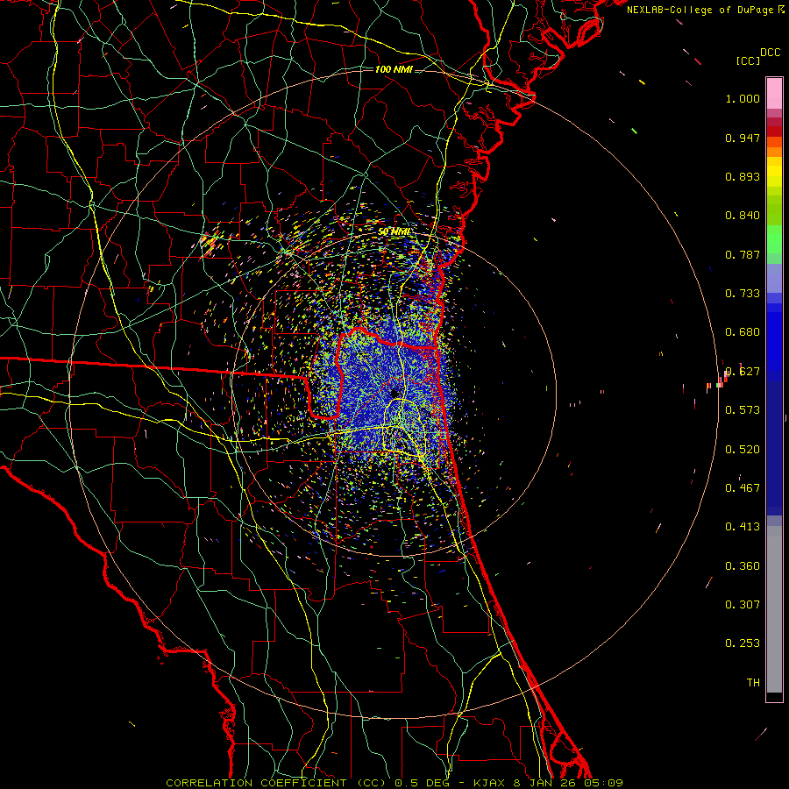Select the 0.253 legend value
Screen dimensions: 789x789
coord(743,643)
